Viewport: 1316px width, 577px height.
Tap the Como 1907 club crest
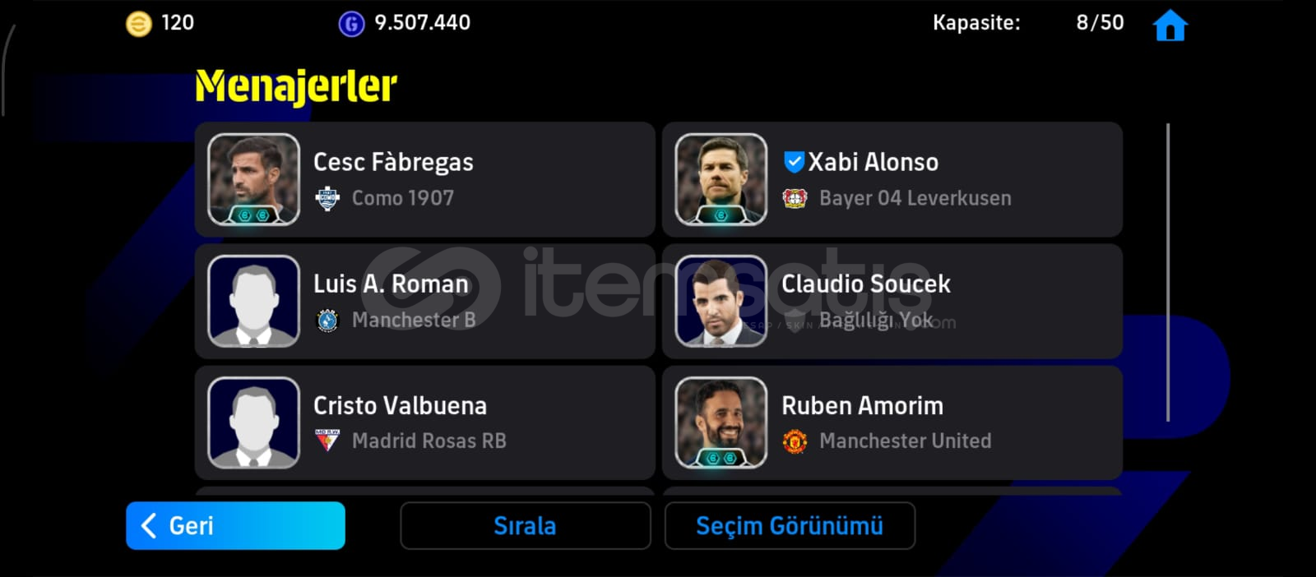tap(327, 199)
